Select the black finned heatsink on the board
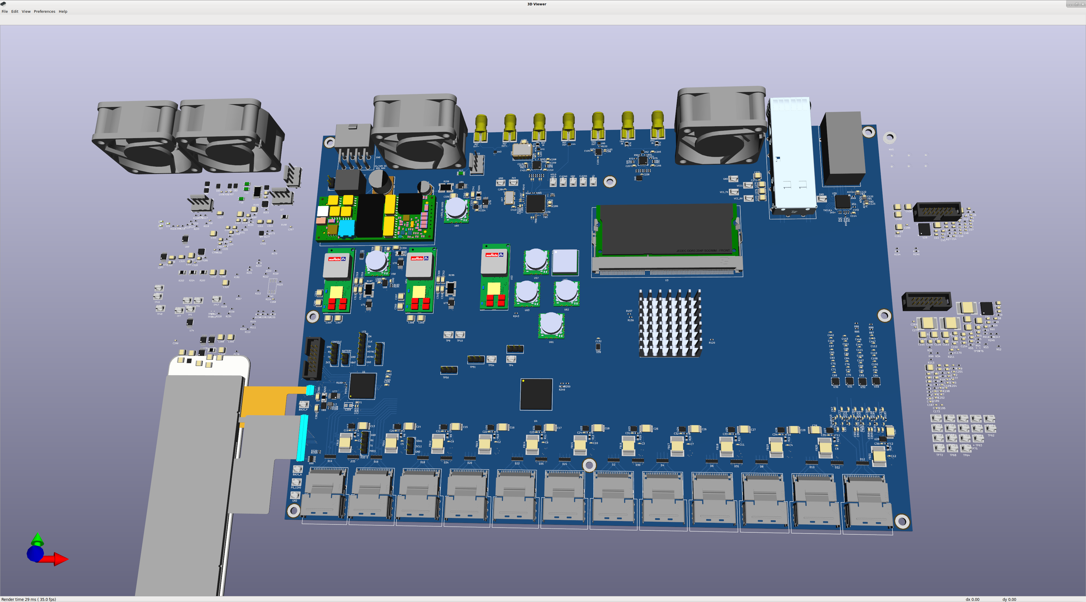The image size is (1086, 602). pos(670,323)
